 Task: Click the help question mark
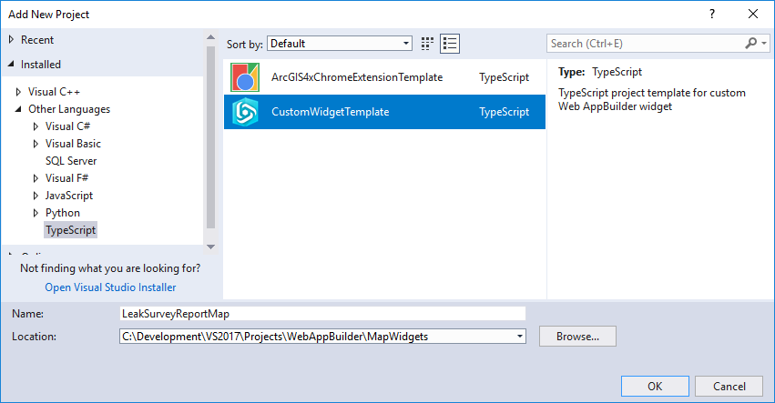pyautogui.click(x=712, y=14)
